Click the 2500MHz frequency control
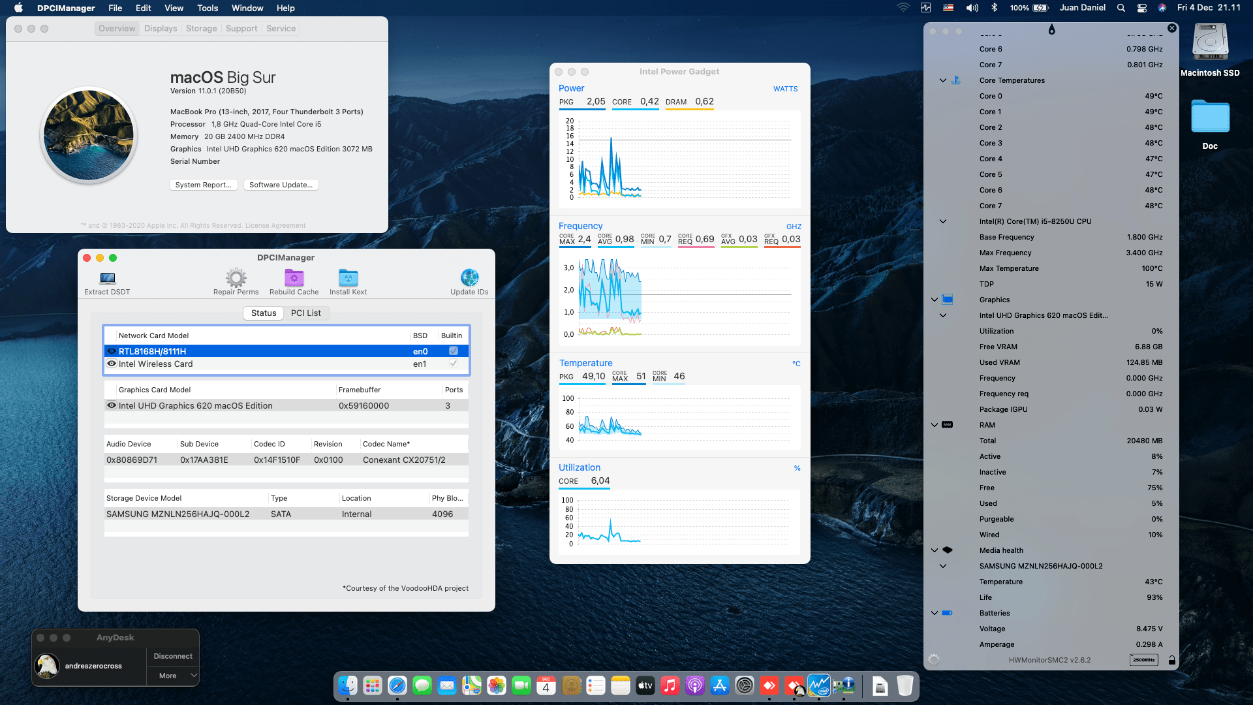This screenshot has width=1253, height=705. pyautogui.click(x=1143, y=660)
